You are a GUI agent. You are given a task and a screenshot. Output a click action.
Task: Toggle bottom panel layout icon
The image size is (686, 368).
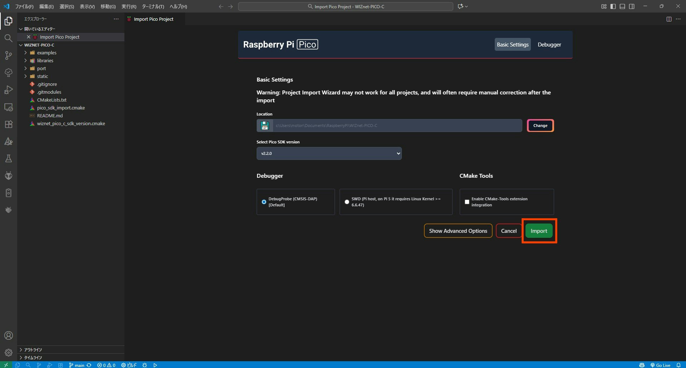(x=622, y=6)
